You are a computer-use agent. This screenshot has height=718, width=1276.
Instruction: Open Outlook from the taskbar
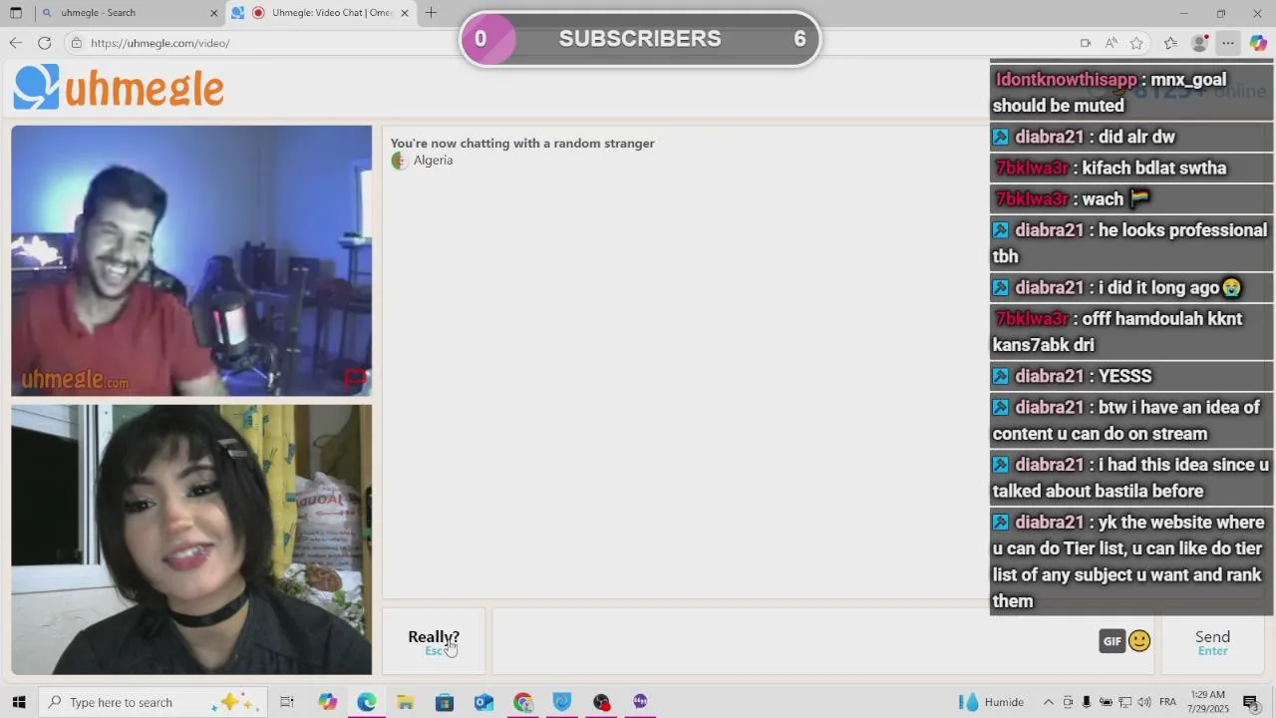[483, 702]
